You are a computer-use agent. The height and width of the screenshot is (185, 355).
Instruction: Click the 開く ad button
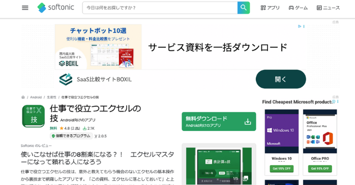pyautogui.click(x=281, y=79)
